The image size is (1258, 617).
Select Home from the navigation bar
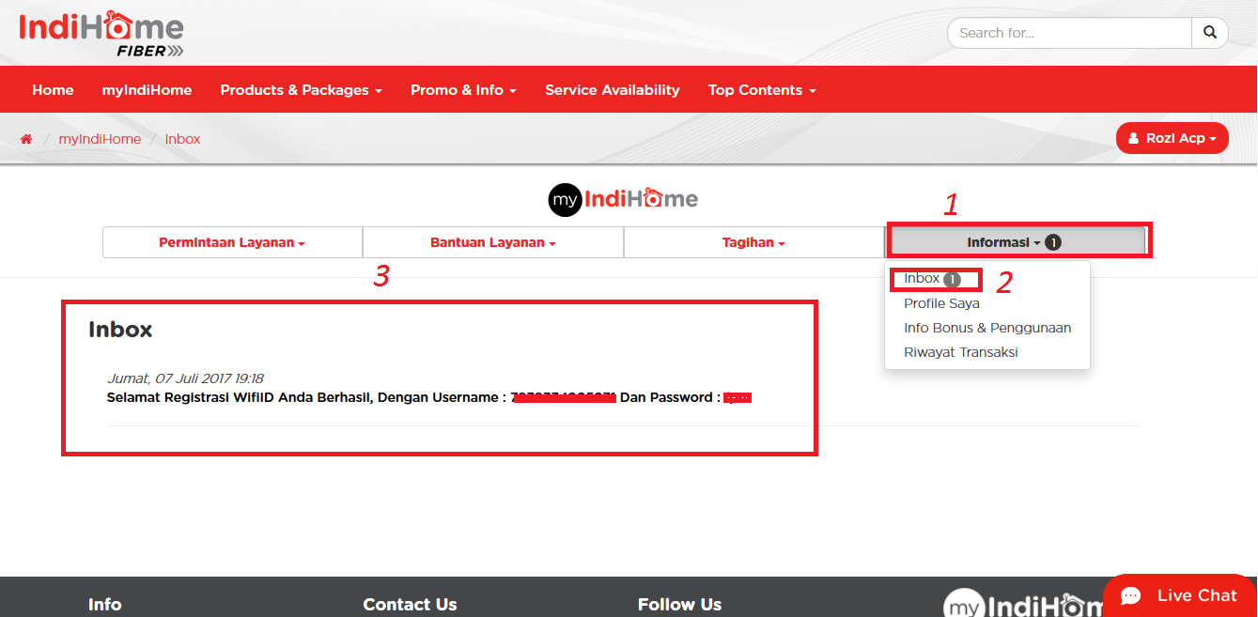53,89
